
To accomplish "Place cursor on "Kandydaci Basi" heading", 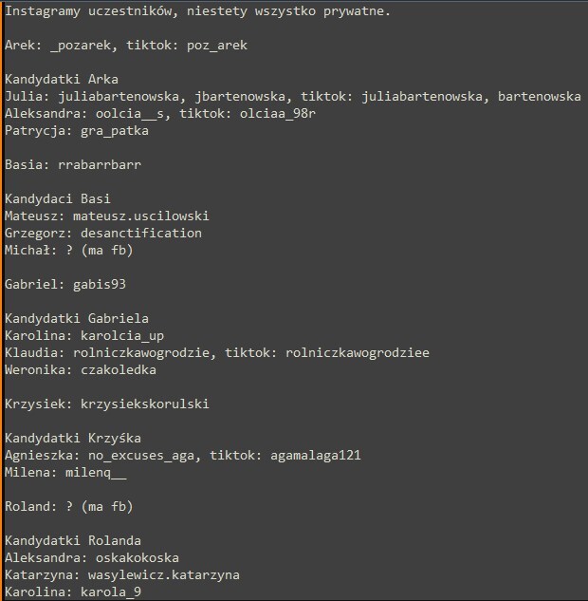I will [x=58, y=199].
